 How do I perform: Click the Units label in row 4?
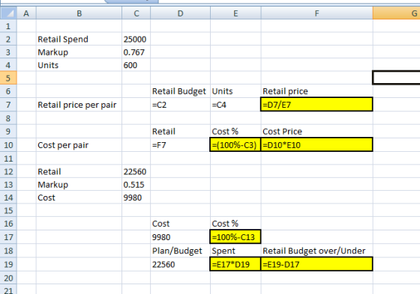(x=79, y=65)
